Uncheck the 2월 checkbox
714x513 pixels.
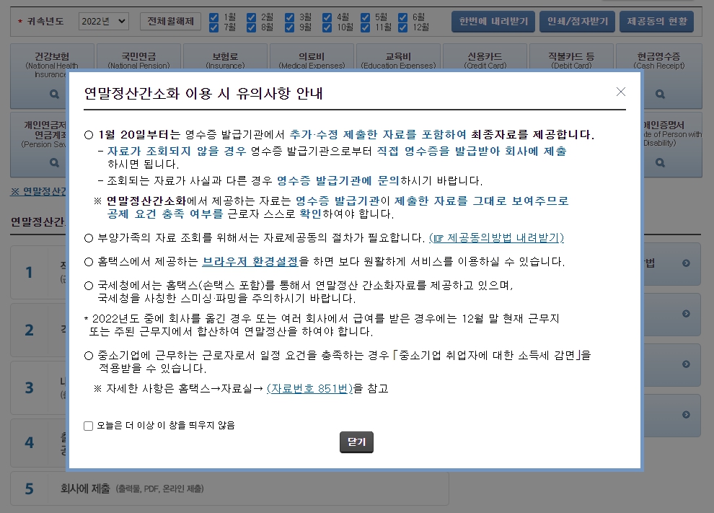(252, 17)
